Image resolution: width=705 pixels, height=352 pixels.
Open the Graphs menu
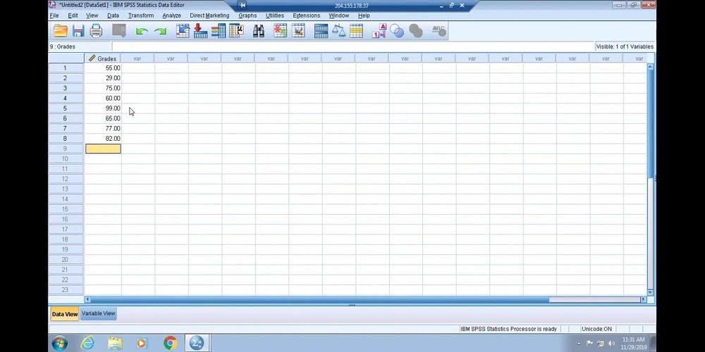coord(247,15)
